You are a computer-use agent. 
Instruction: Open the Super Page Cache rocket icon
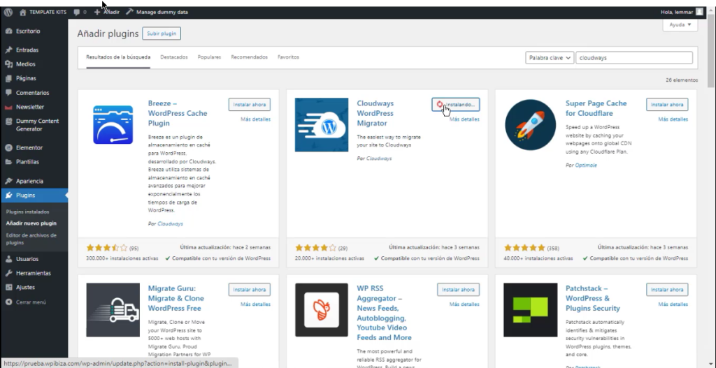point(530,124)
